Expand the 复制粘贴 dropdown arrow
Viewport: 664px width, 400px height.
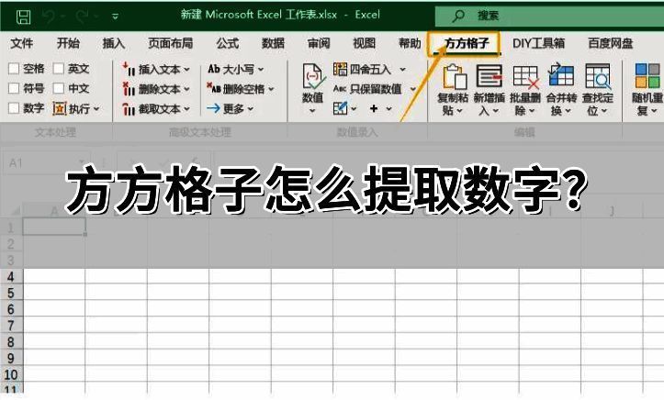coord(460,111)
